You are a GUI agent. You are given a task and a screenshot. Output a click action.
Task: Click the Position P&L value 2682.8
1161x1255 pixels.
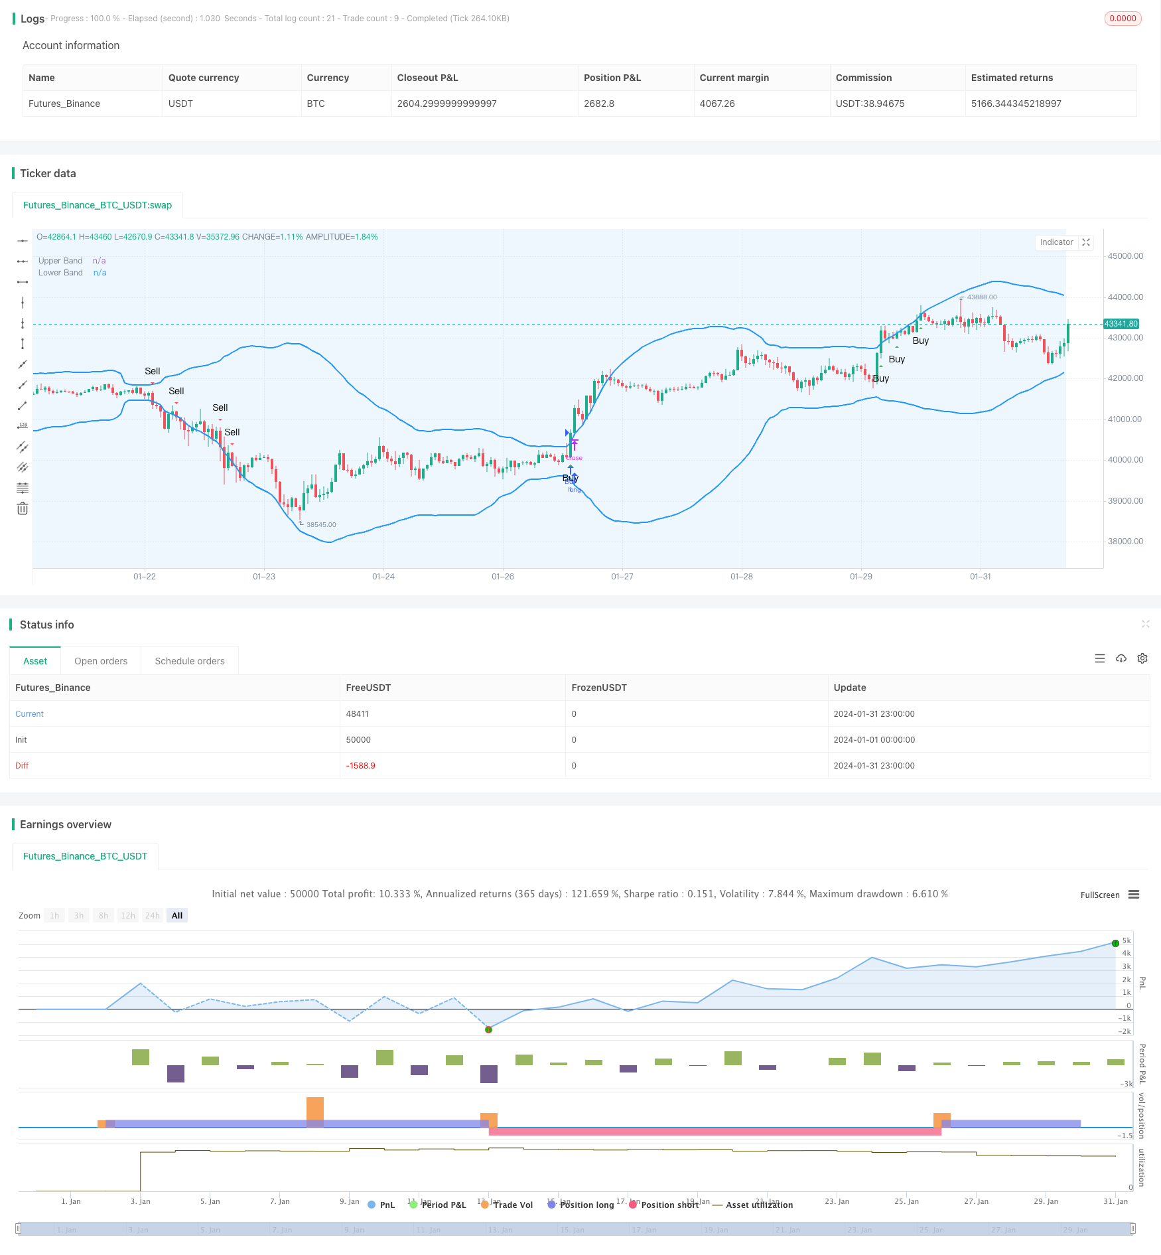[599, 104]
